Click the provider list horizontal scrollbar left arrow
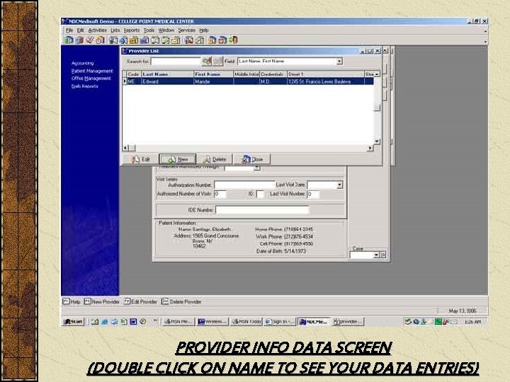Image resolution: width=510 pixels, height=382 pixels. coord(125,149)
